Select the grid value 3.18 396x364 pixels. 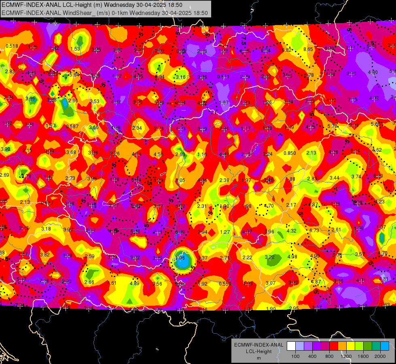click(46, 229)
